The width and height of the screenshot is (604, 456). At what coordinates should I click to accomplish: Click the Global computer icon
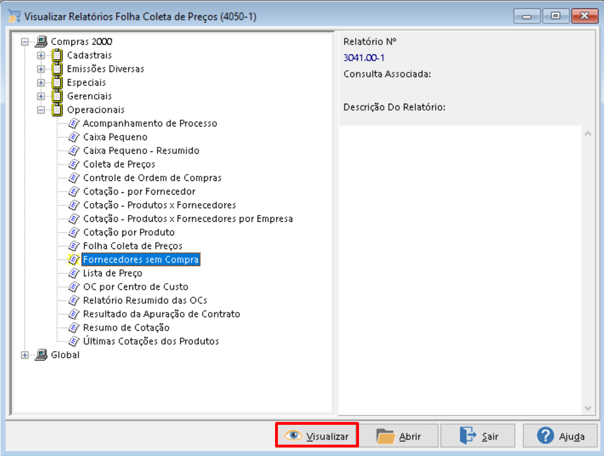pyautogui.click(x=41, y=354)
